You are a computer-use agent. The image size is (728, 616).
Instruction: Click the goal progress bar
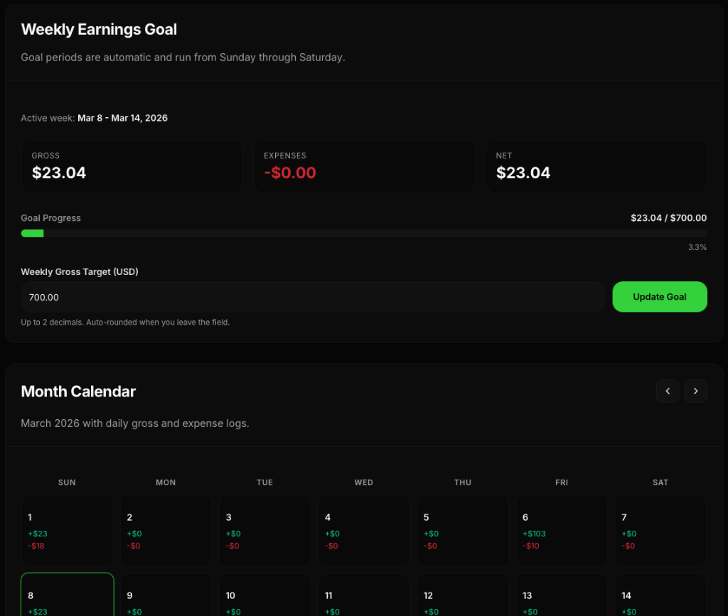coord(364,233)
